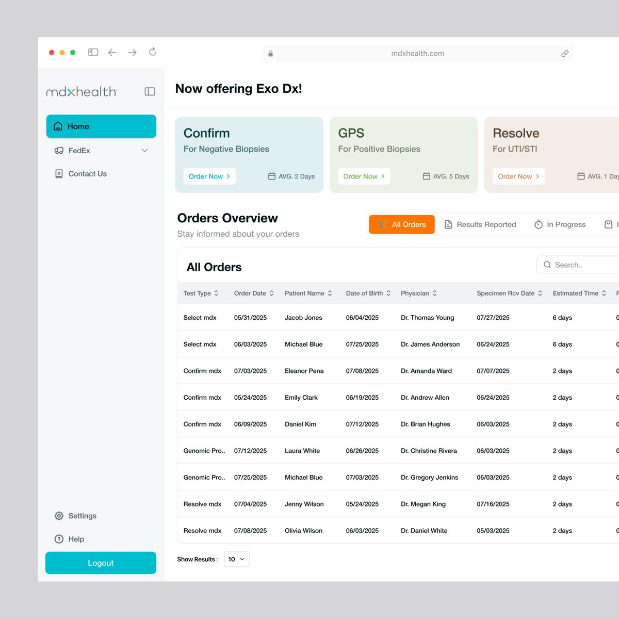Click Jenny Wilson patient name
The height and width of the screenshot is (619, 619).
(x=304, y=504)
